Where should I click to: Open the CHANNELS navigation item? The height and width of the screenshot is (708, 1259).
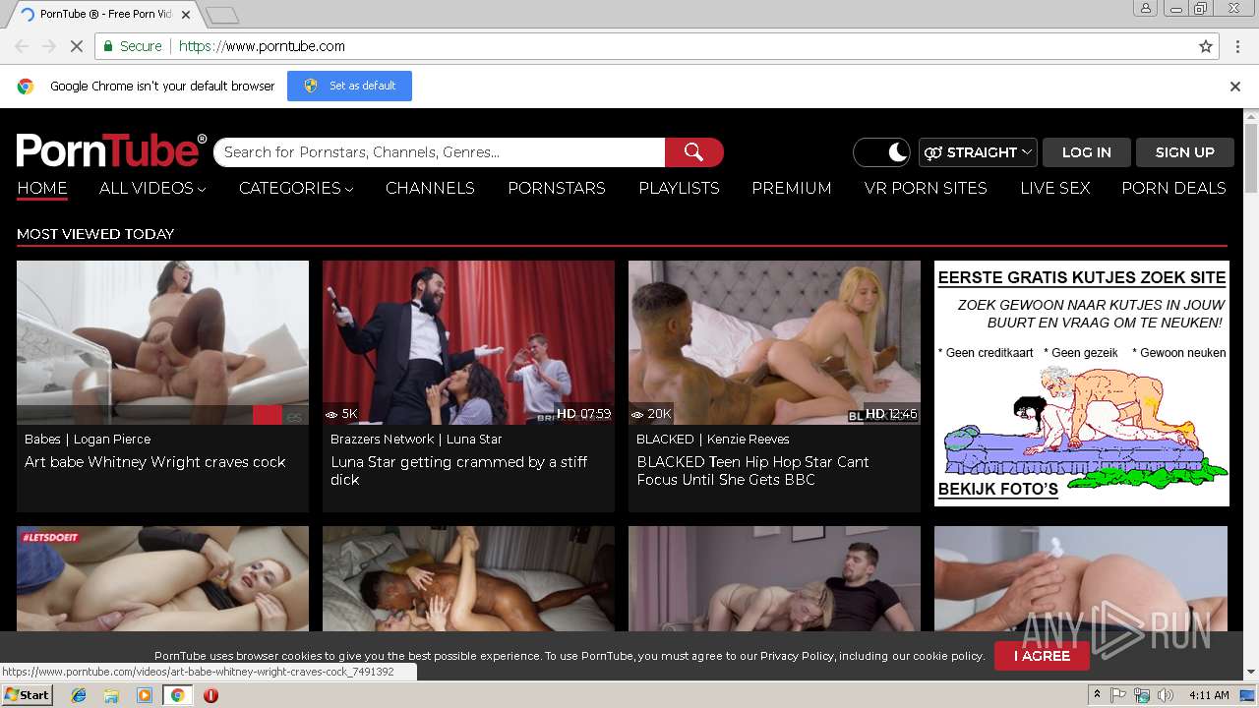click(430, 188)
